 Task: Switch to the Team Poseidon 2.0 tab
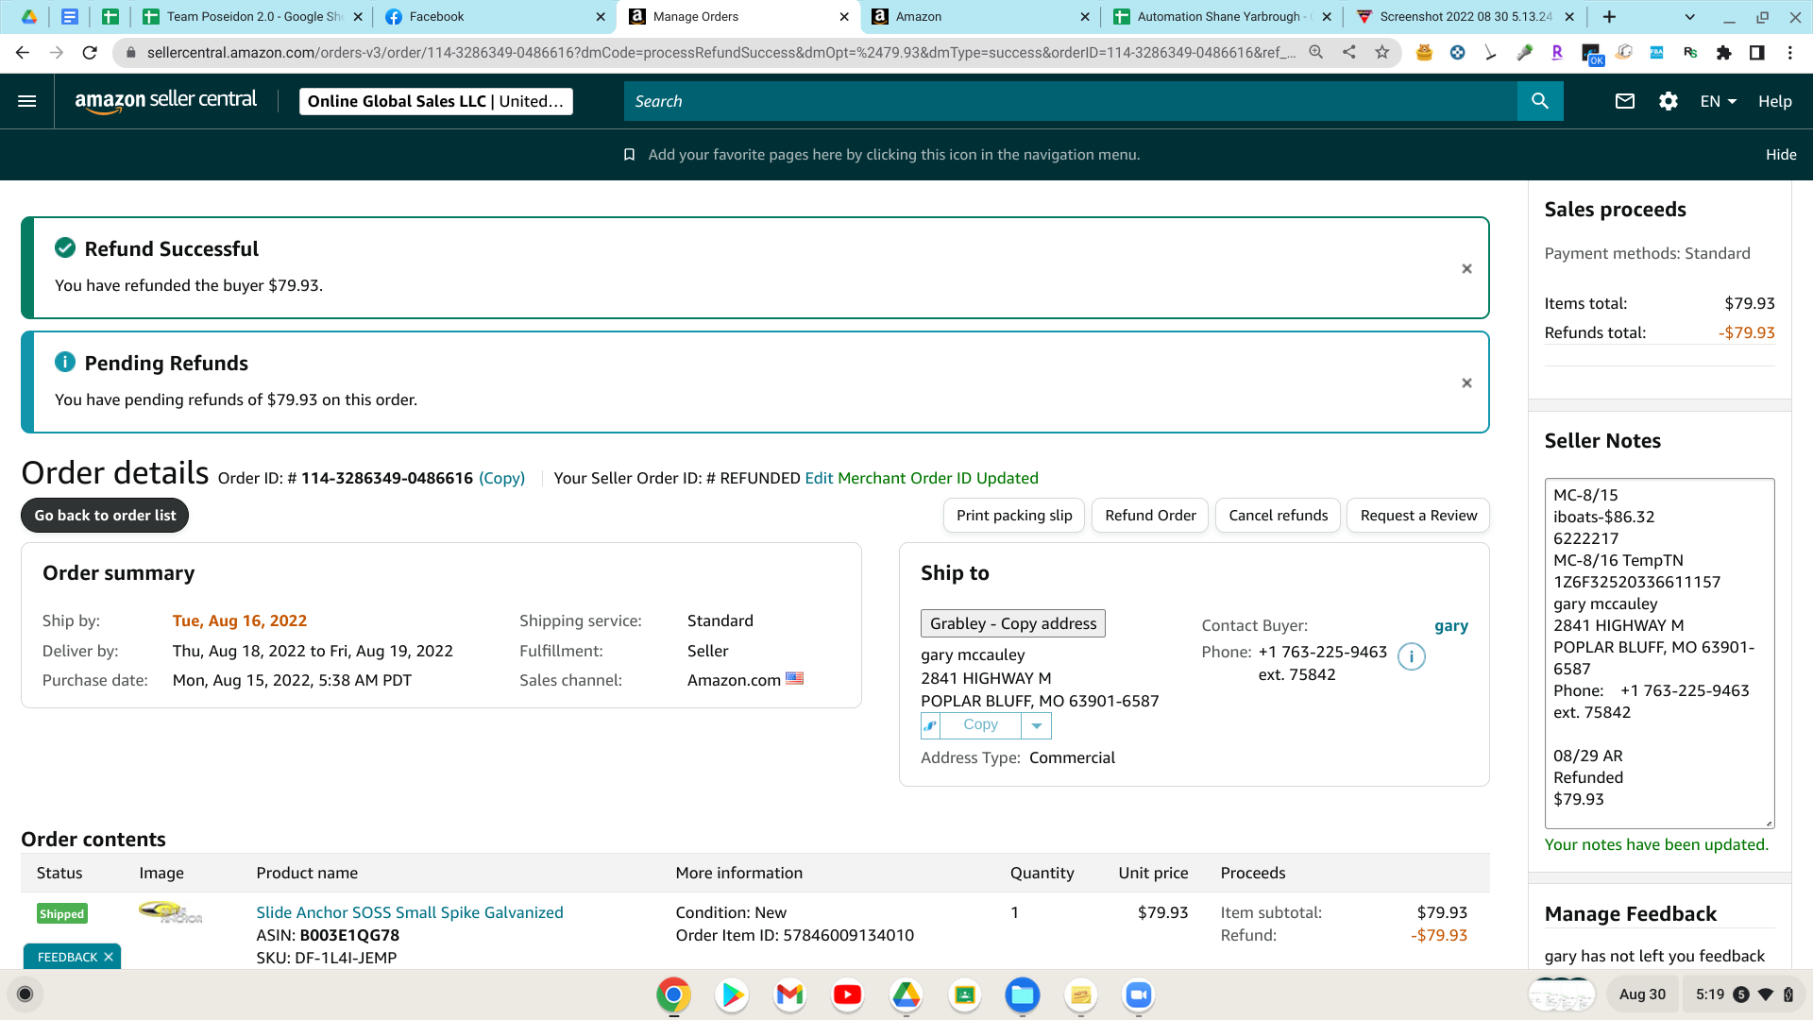tap(253, 17)
